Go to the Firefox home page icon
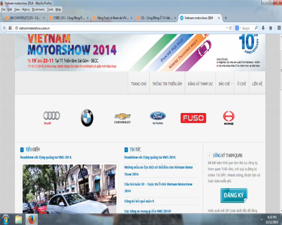282x225 pixels. click(x=270, y=28)
